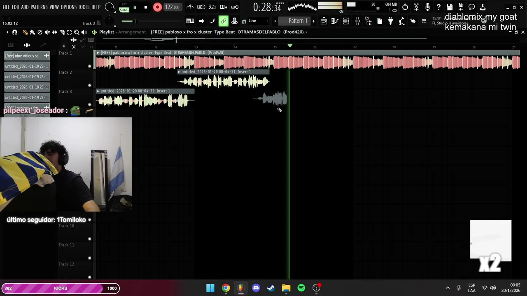The image size is (527, 296).
Task: Toggle Track 1 mute dot
Action: click(89, 66)
